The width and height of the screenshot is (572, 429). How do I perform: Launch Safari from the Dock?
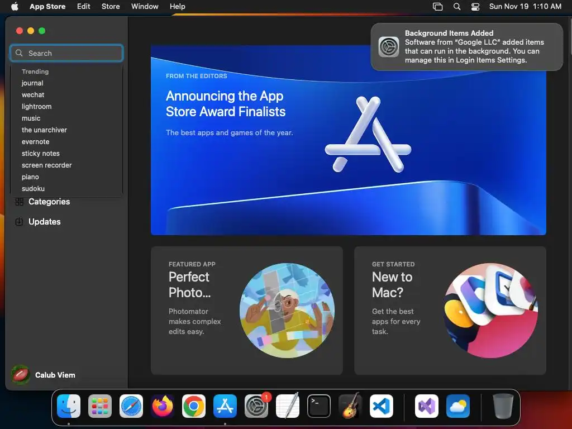[131, 406]
